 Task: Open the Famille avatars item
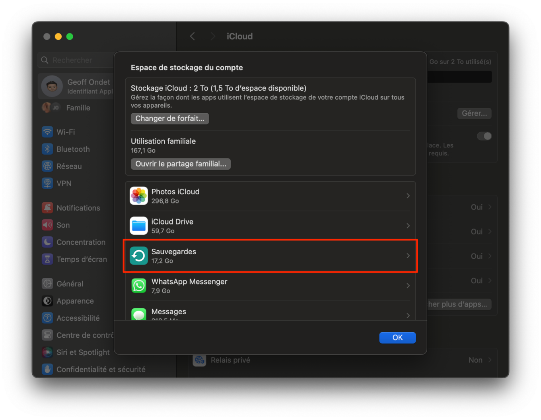(x=51, y=107)
